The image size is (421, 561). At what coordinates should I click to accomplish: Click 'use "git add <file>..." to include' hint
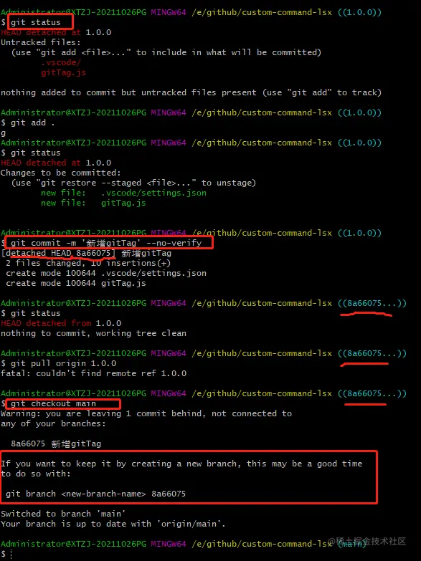click(166, 52)
